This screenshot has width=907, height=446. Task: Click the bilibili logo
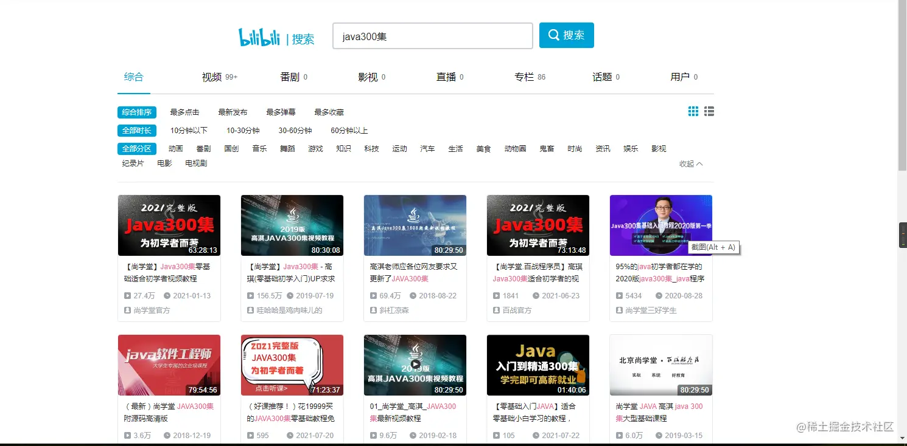point(258,36)
